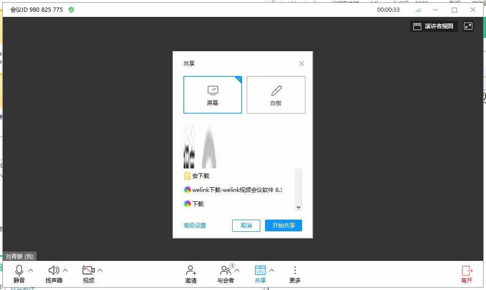Click the security shield beside meeting ID
Screen dimensions: 486x290
pyautogui.click(x=71, y=9)
